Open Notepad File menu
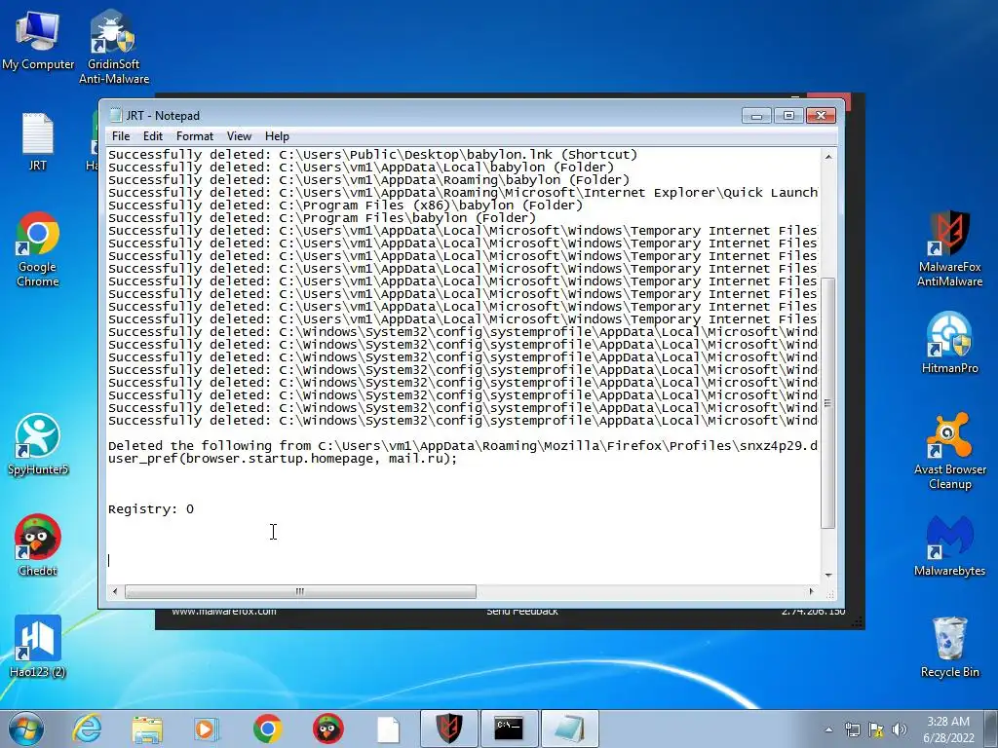Screen dimensions: 998x748 tap(120, 136)
